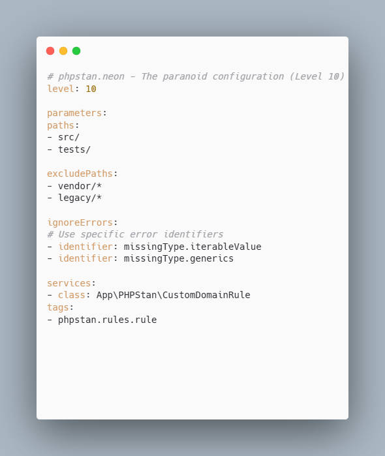This screenshot has width=385, height=456.
Task: Click the parameters key
Action: pyautogui.click(x=74, y=113)
